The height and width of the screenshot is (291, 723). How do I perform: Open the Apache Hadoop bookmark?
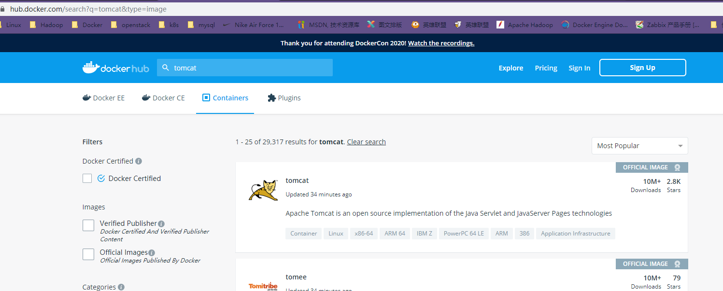pos(525,25)
